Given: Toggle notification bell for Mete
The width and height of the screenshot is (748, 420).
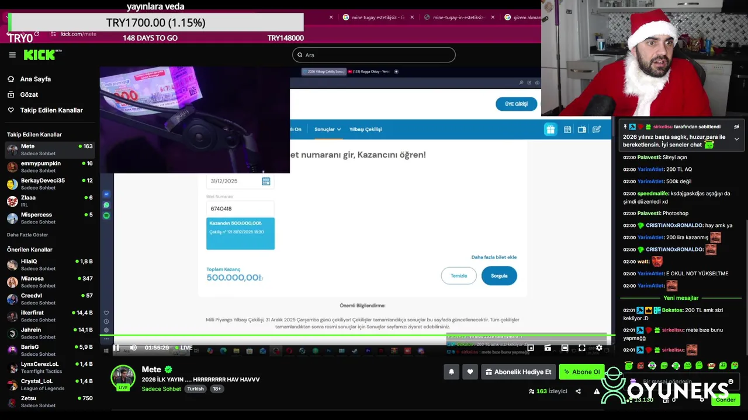Looking at the screenshot, I should pyautogui.click(x=451, y=372).
